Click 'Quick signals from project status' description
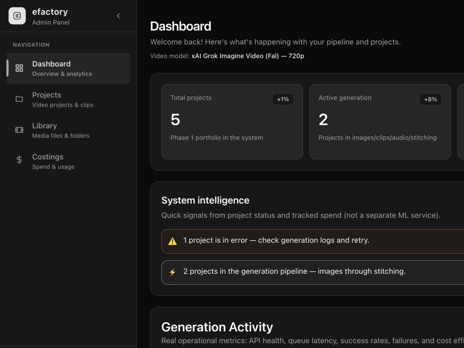 [x=301, y=215]
